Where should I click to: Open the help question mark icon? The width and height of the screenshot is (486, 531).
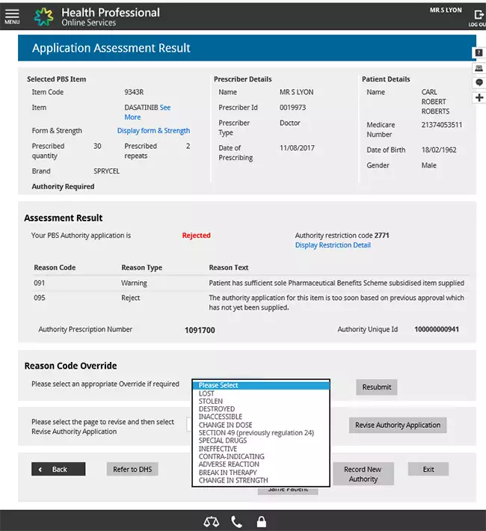click(479, 53)
